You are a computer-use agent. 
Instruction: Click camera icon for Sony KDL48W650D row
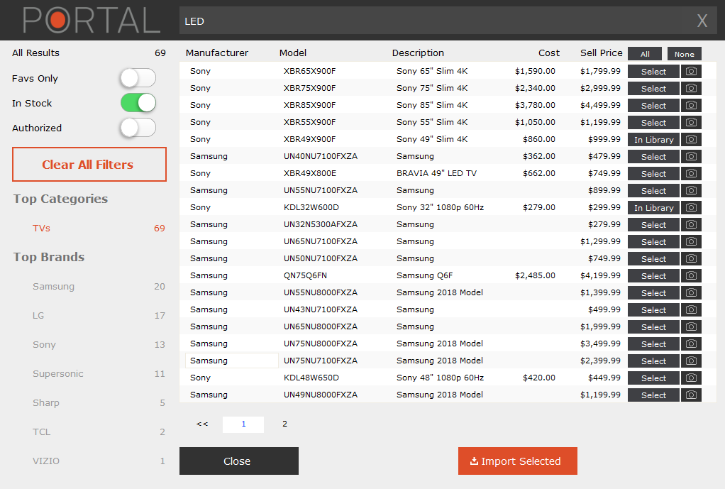tap(691, 378)
